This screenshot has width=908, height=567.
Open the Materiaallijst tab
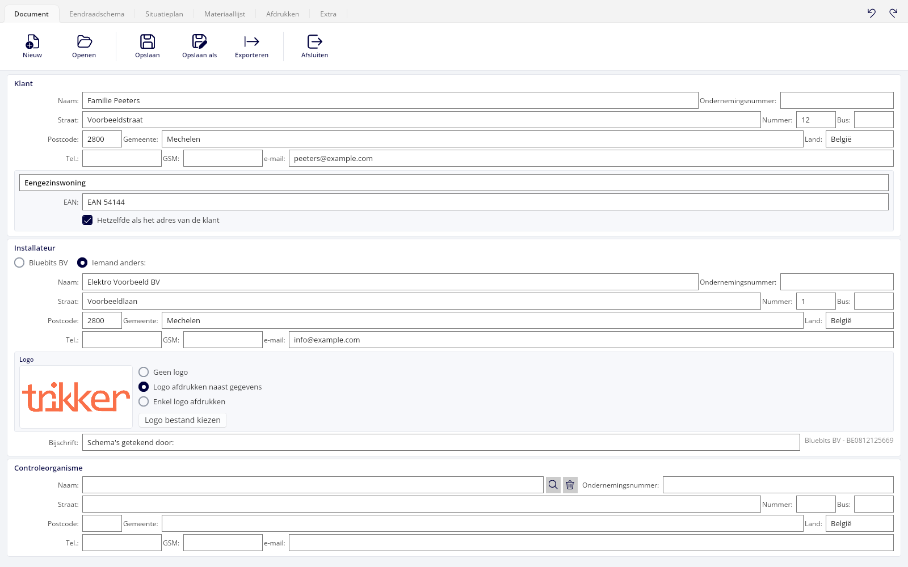click(225, 14)
